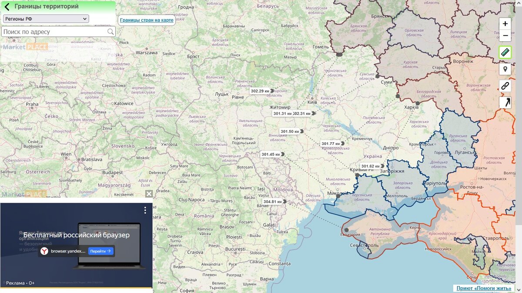Viewport: 522px width, 293px height.
Task: Click the Границы территорий panel title
Action: coord(47,7)
